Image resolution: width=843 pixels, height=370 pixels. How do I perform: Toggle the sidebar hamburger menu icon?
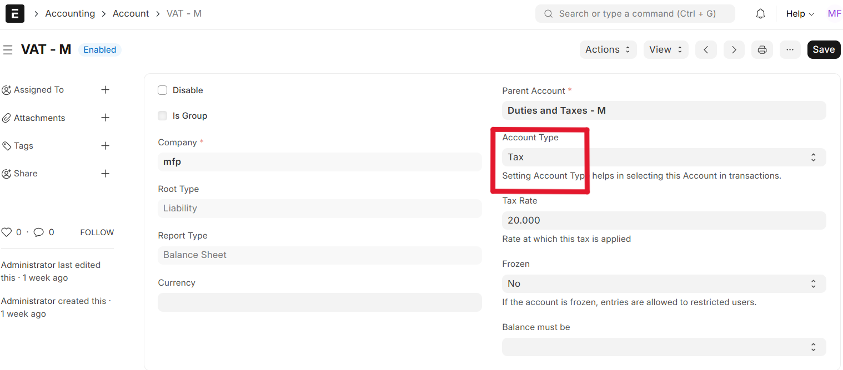coord(8,50)
